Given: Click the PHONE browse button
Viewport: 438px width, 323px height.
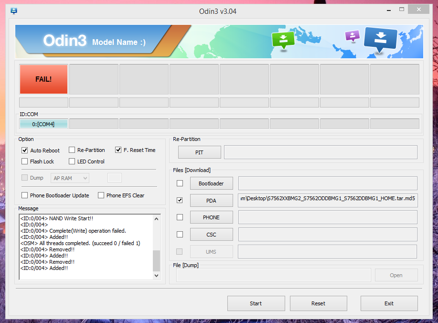Looking at the screenshot, I should click(x=212, y=217).
